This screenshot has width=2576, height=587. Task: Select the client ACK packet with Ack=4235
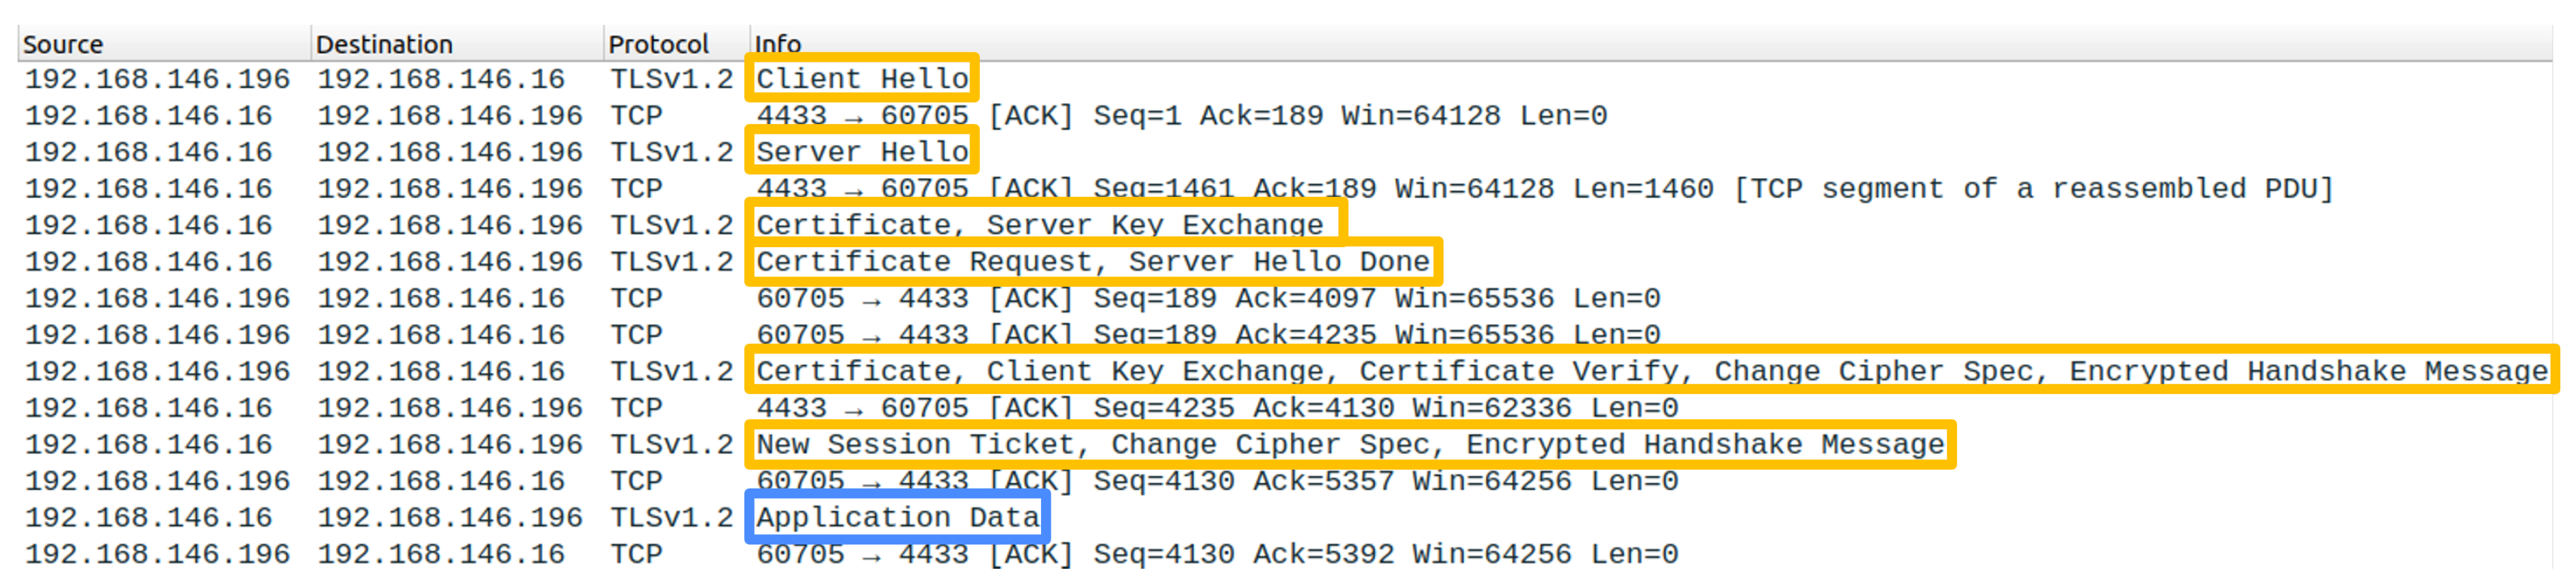click(x=1208, y=335)
